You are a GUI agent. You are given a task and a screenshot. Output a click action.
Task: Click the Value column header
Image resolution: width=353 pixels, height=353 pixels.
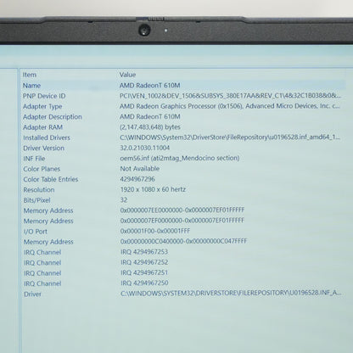pyautogui.click(x=127, y=75)
